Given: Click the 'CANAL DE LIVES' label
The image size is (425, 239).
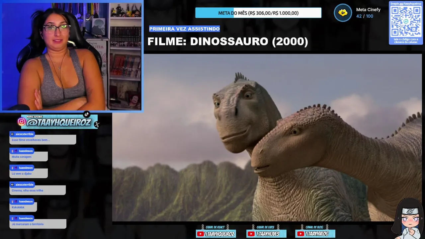Looking at the screenshot, I should pyautogui.click(x=266, y=227).
